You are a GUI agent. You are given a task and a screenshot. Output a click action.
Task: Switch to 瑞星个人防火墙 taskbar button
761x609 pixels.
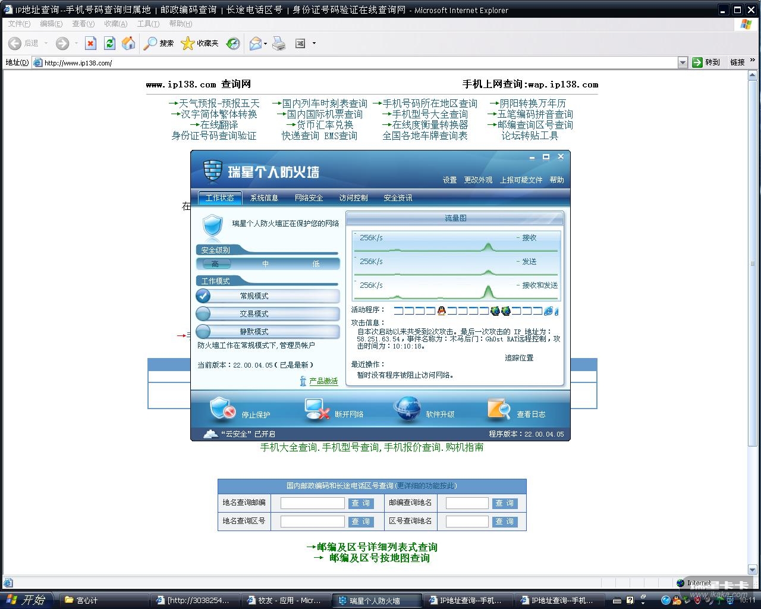(377, 601)
